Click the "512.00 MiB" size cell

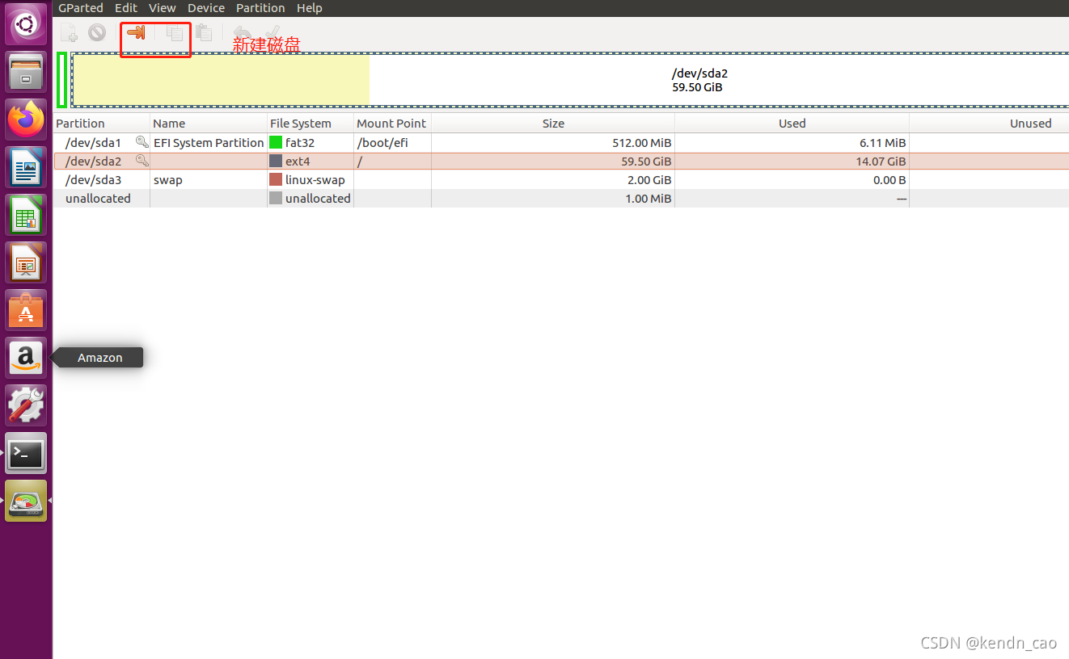(x=642, y=142)
